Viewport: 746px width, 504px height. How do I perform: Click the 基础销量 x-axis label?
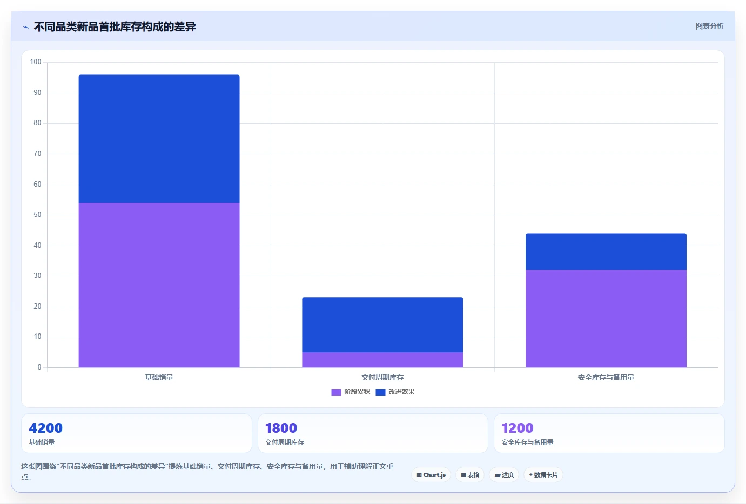159,378
